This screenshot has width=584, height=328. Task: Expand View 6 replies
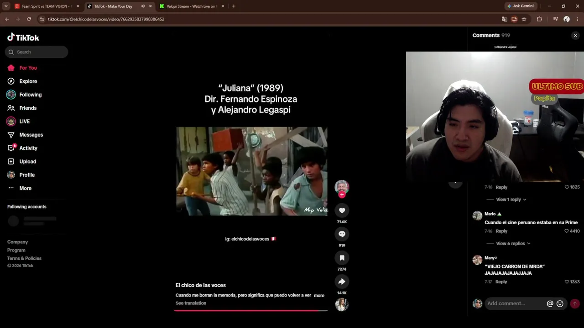(x=513, y=243)
